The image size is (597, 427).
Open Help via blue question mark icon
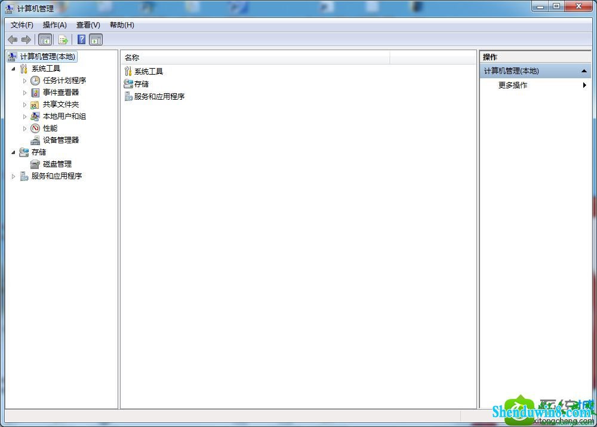[x=81, y=39]
